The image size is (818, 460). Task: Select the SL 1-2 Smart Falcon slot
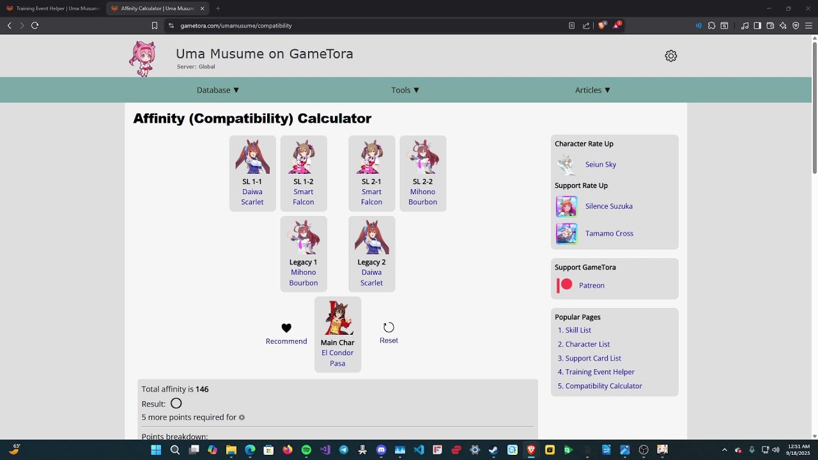(x=304, y=173)
